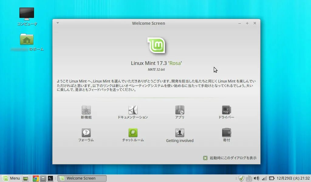
Task: Open the clock showing 12月29日 (火) 21:32
Action: point(293,178)
